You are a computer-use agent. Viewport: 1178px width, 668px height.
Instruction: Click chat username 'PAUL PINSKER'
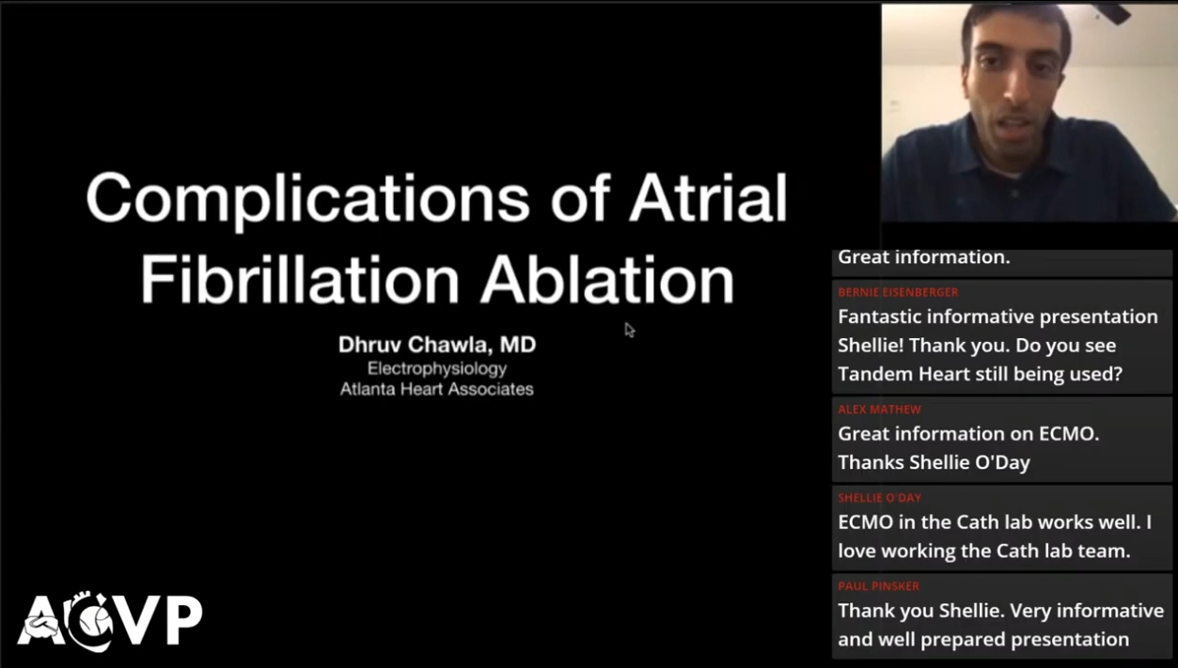pos(877,586)
